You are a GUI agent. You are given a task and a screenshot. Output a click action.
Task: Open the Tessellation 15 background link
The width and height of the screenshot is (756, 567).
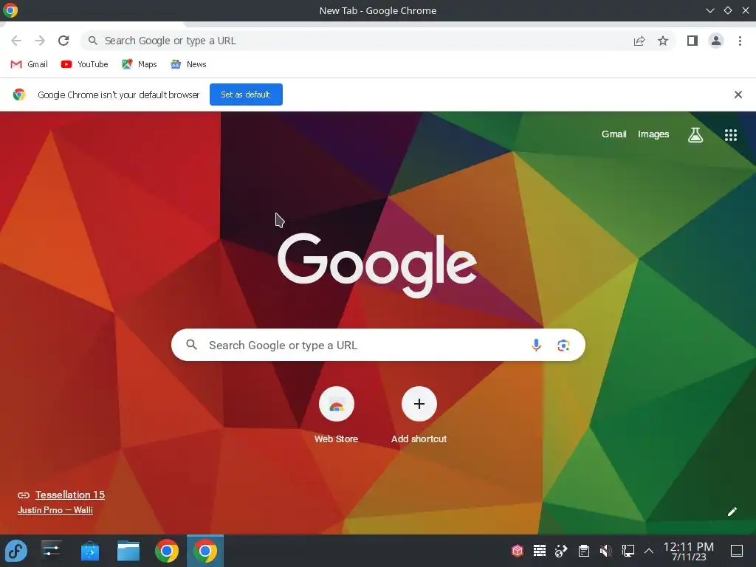point(70,495)
